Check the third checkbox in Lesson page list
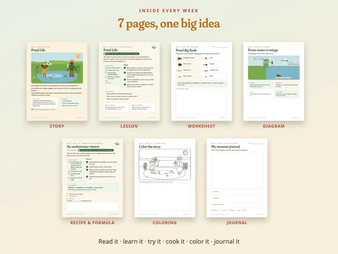 (106, 73)
